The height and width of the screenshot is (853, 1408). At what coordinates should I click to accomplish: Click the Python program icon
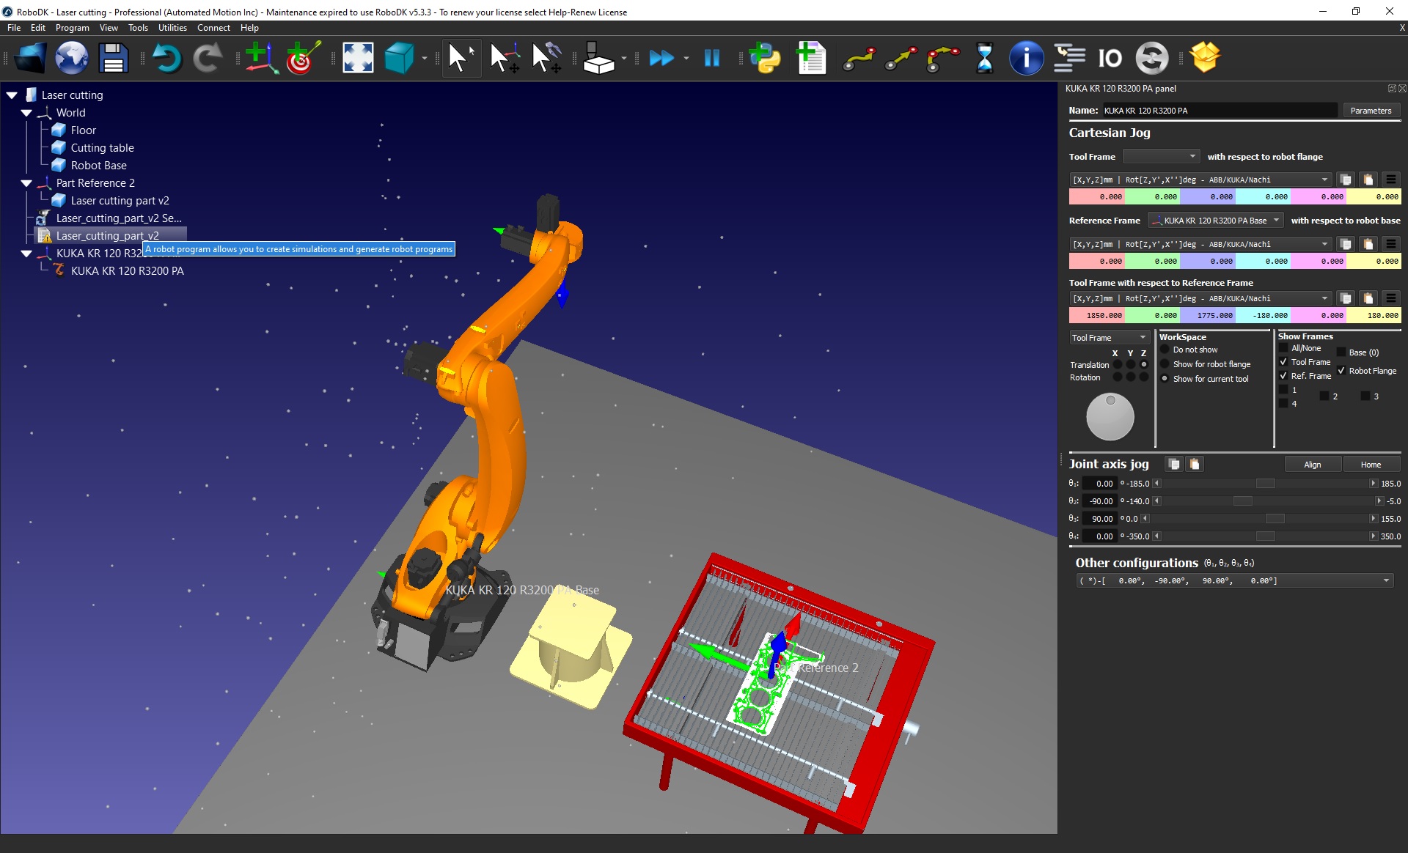[765, 58]
